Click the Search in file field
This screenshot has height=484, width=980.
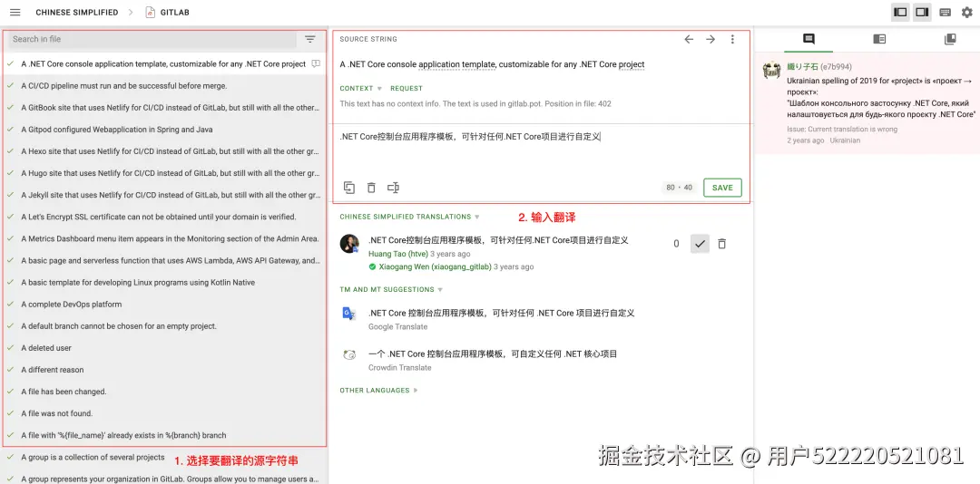(x=152, y=39)
